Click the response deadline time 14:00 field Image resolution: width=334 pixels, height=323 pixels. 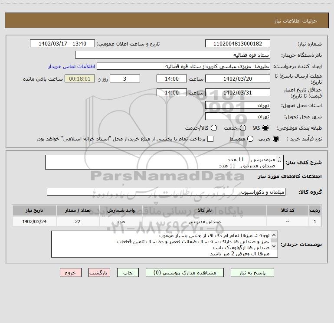(172, 79)
